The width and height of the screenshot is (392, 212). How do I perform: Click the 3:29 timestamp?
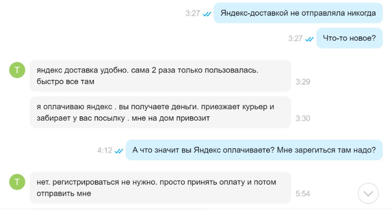pos(303,82)
